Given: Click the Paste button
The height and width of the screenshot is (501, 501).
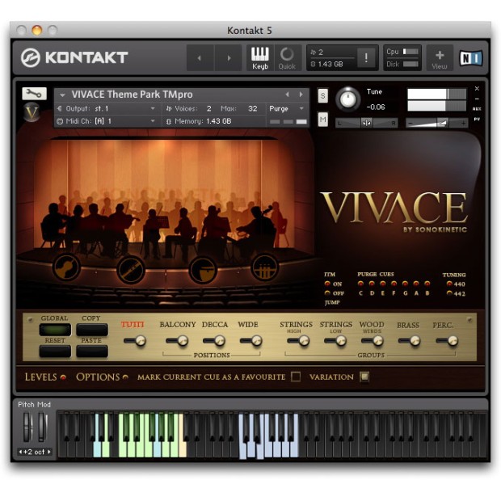Looking at the screenshot, I should point(91,352).
